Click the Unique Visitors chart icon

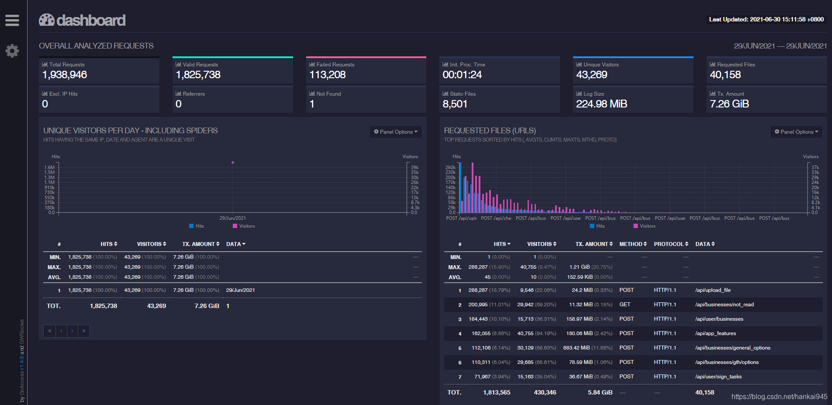tap(579, 64)
